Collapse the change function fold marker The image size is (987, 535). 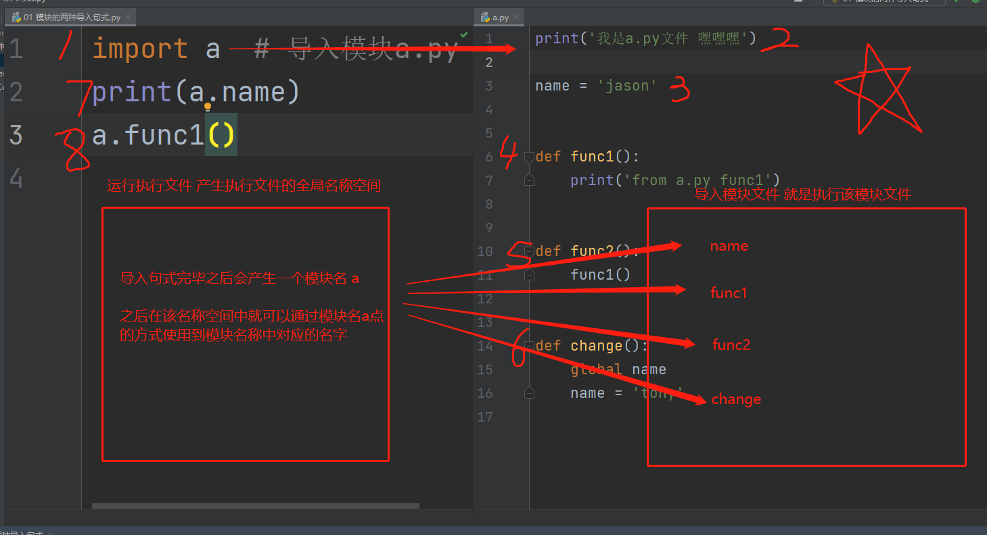coord(529,346)
